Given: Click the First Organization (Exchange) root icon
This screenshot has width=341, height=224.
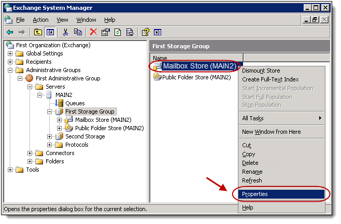Looking at the screenshot, I should click(10, 45).
